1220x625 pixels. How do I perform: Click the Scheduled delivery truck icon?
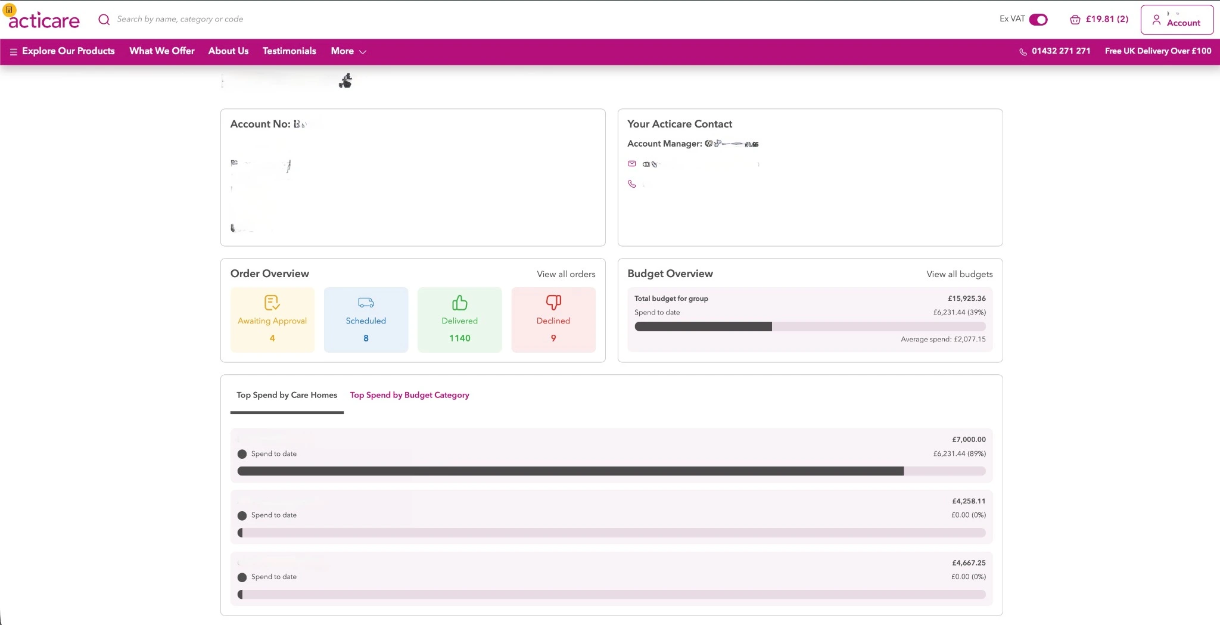coord(366,303)
